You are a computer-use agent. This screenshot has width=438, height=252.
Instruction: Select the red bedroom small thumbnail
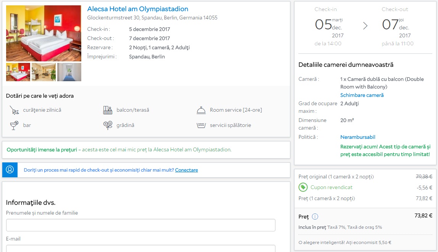(18, 72)
